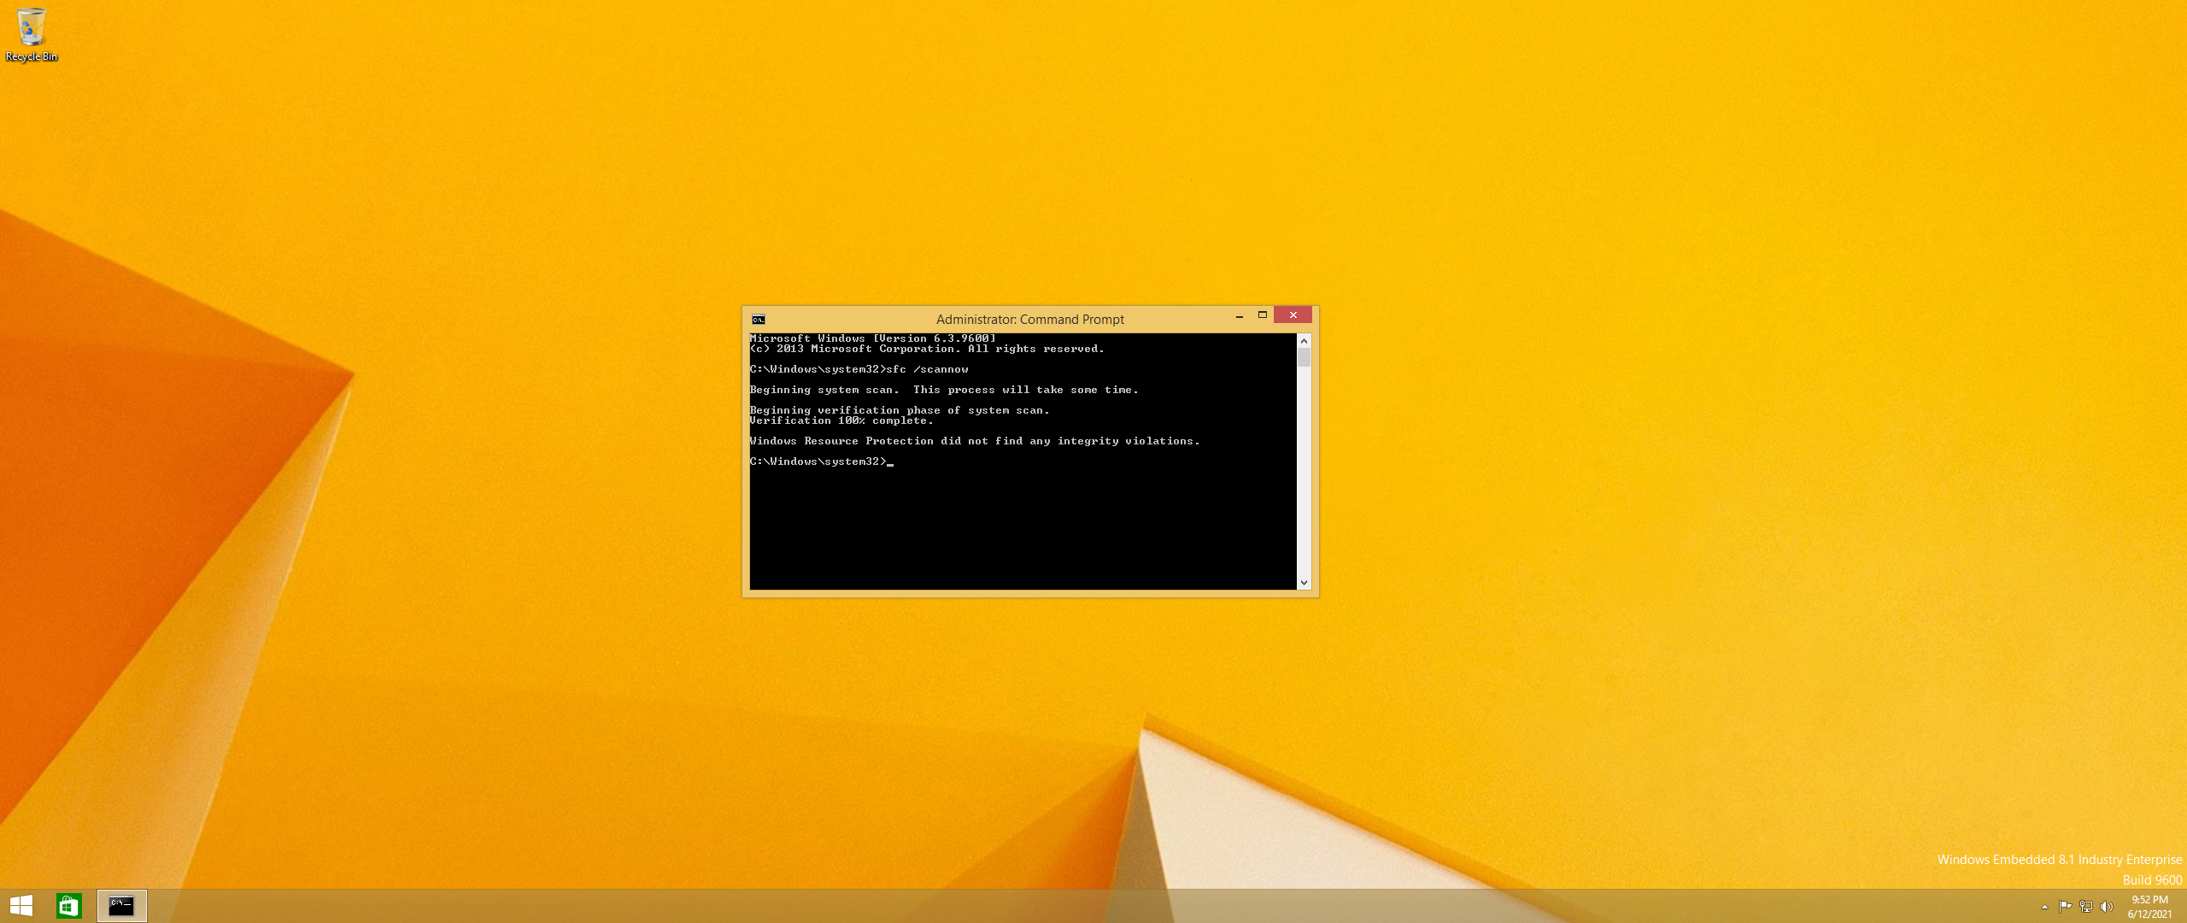Close the Administrator: Command Prompt window
This screenshot has height=923, width=2187.
coord(1293,315)
